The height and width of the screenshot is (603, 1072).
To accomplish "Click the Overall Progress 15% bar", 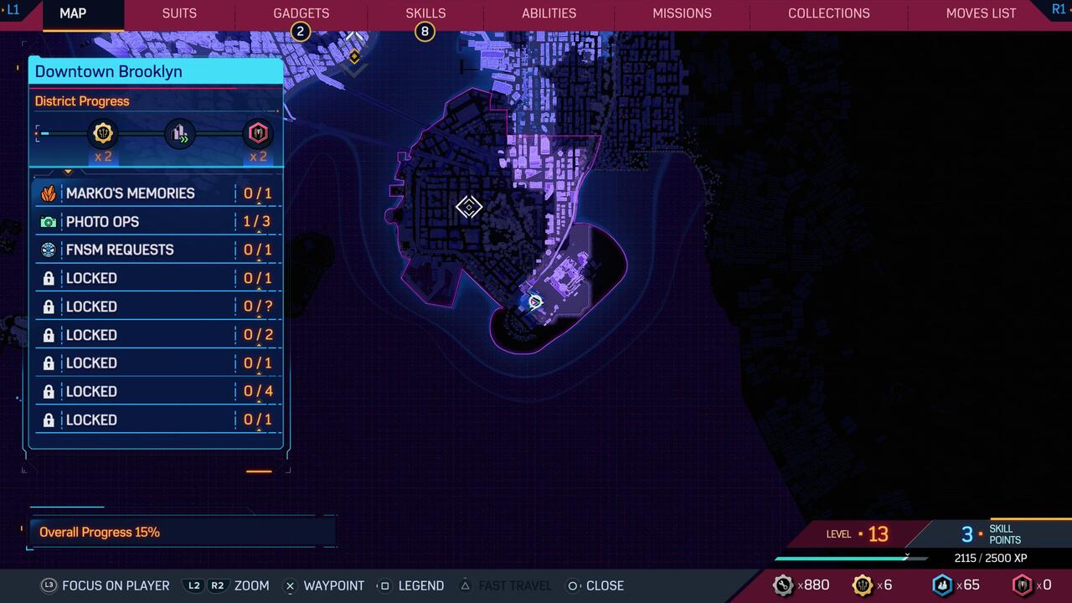I will coord(181,532).
